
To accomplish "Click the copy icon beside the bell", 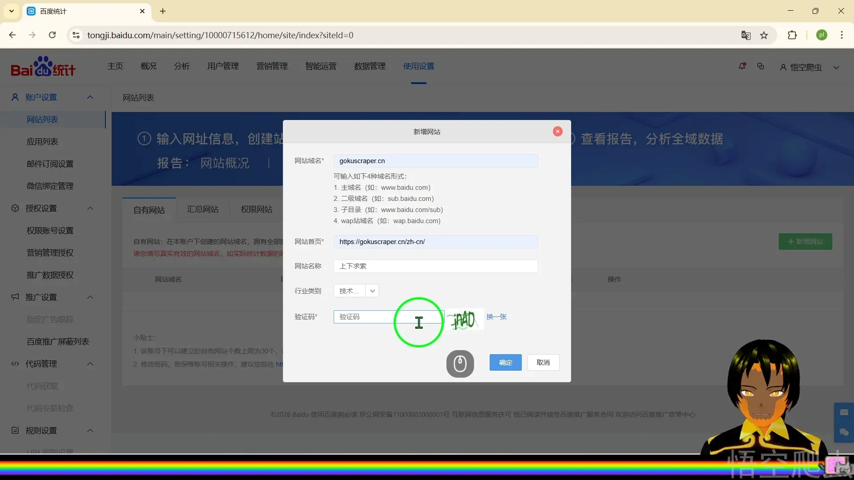I will pyautogui.click(x=761, y=67).
